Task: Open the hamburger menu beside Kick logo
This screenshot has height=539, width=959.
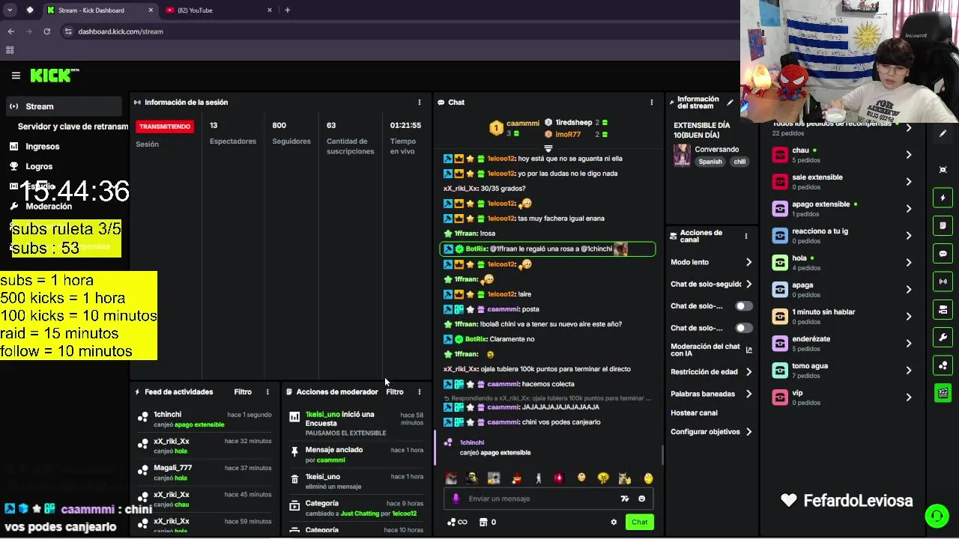Action: point(16,76)
